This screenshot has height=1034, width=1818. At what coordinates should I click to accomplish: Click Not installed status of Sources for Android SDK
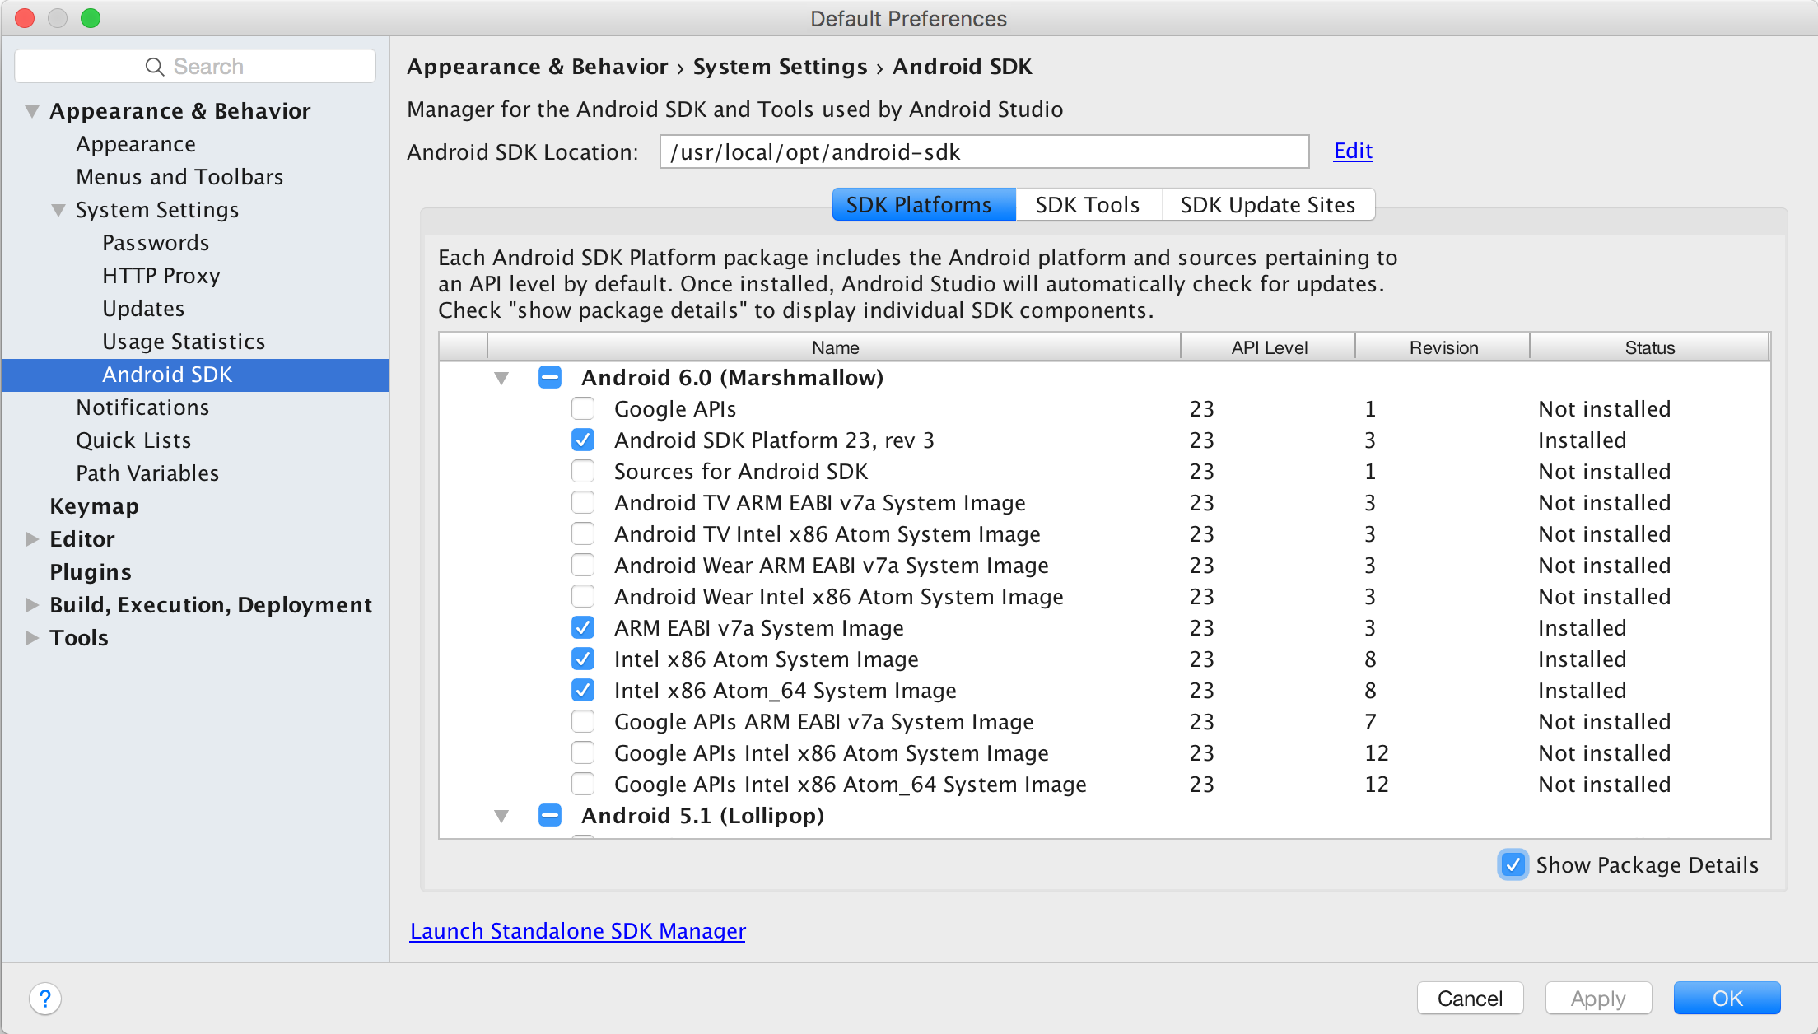[1605, 472]
